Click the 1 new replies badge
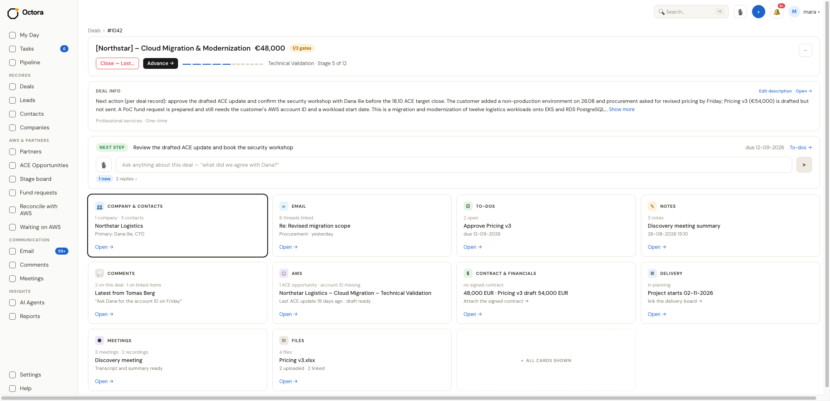 click(x=105, y=179)
